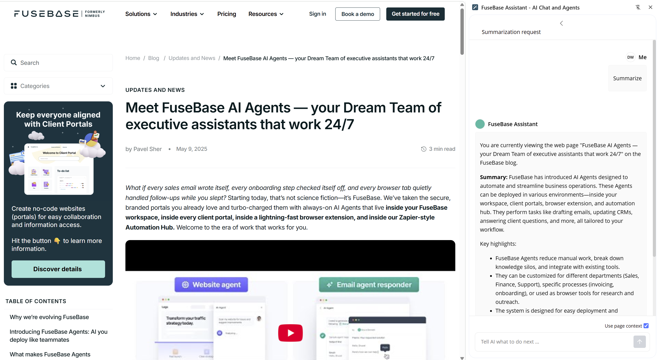Jump to Why we're evolving FuseBase section
Viewport: 659px width, 360px height.
[49, 317]
